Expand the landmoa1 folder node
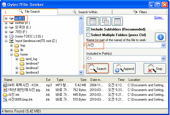This screenshot has width=170, height=115. [17, 68]
